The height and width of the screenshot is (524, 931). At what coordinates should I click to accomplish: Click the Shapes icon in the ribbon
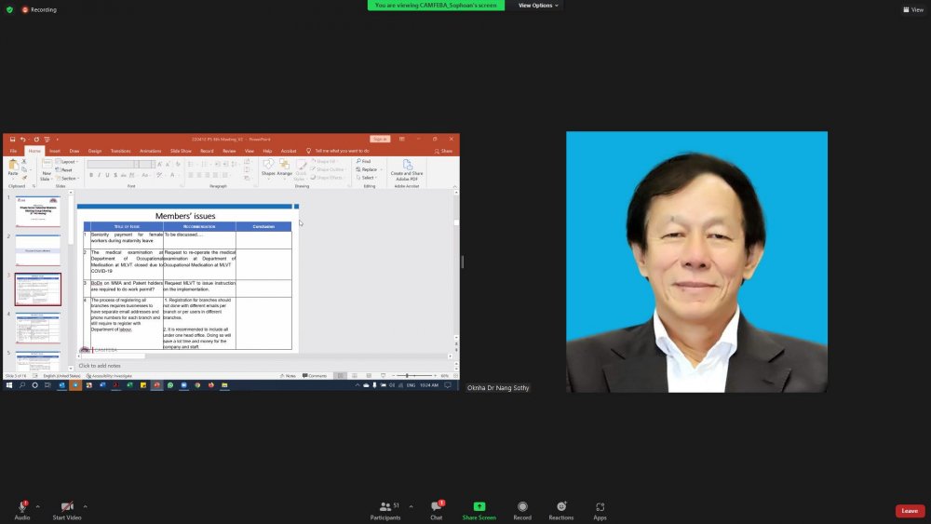pyautogui.click(x=268, y=166)
